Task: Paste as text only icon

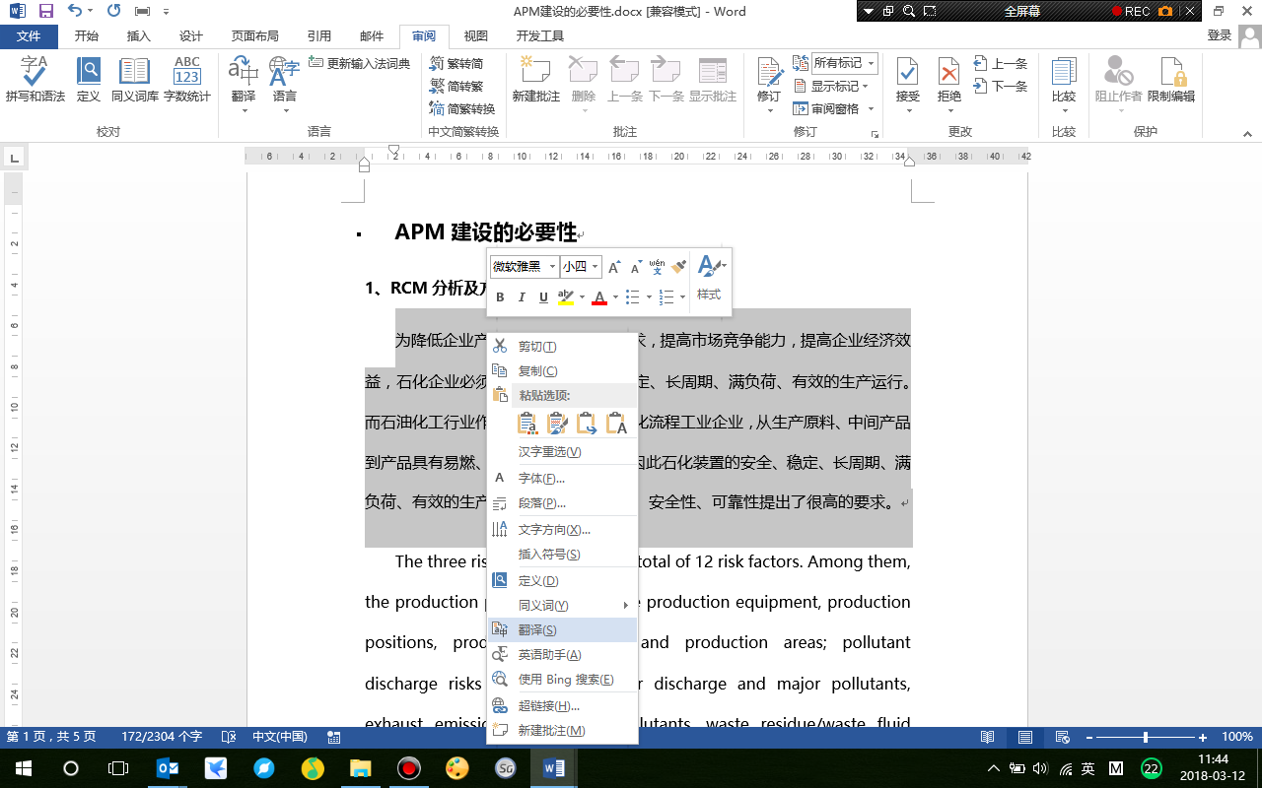Action: click(617, 424)
